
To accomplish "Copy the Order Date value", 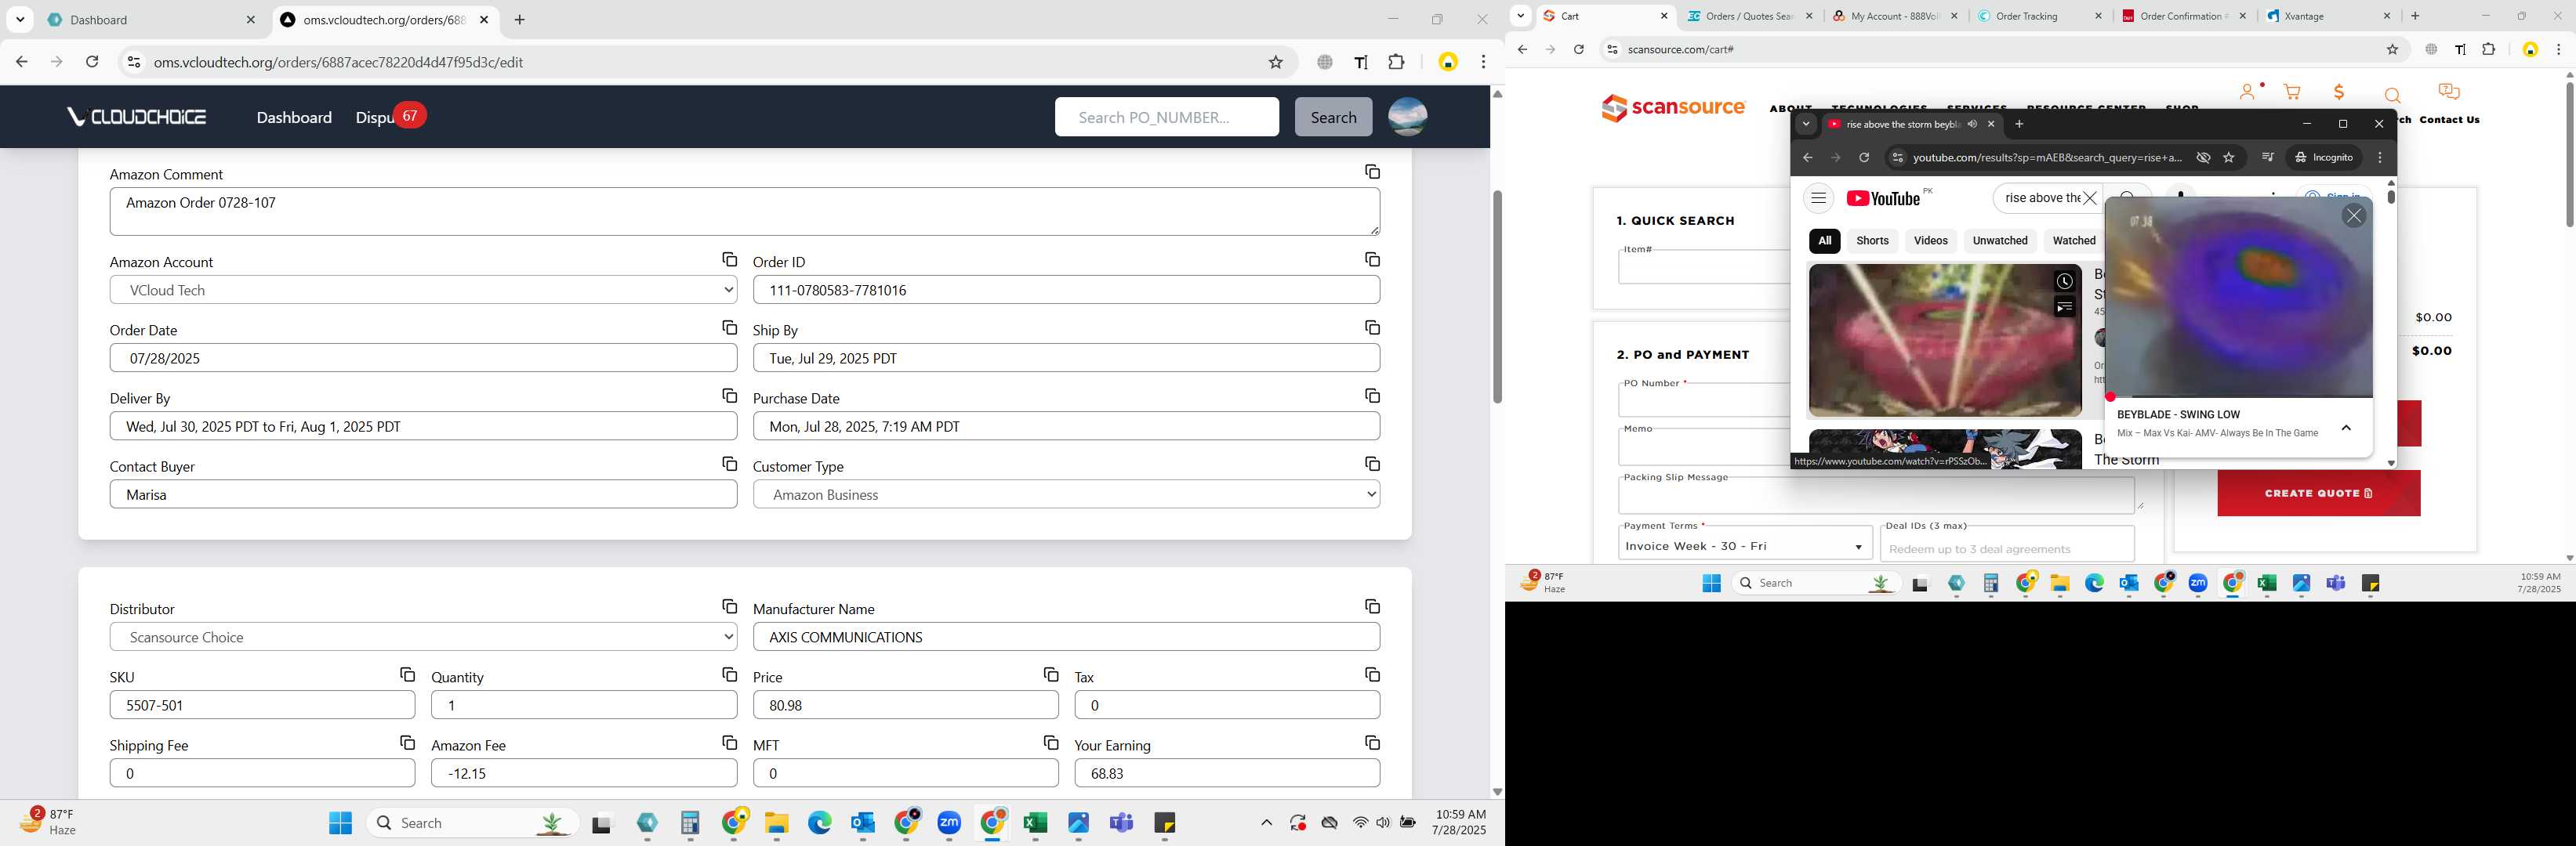I will [729, 327].
